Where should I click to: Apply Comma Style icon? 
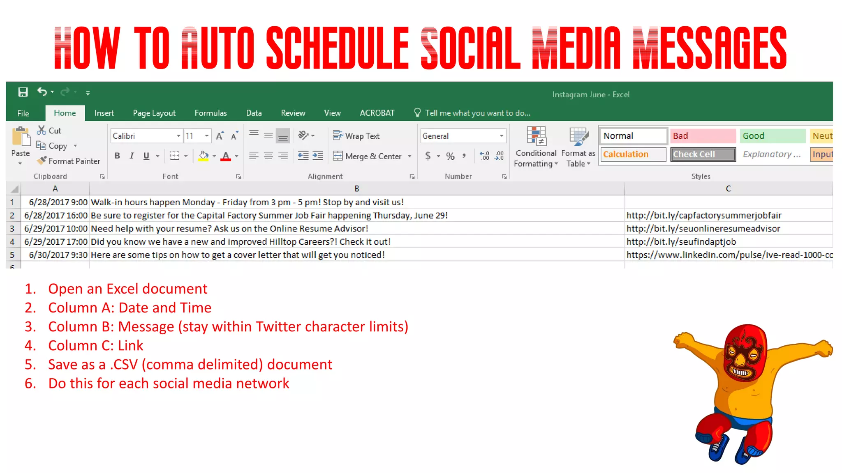coord(464,156)
